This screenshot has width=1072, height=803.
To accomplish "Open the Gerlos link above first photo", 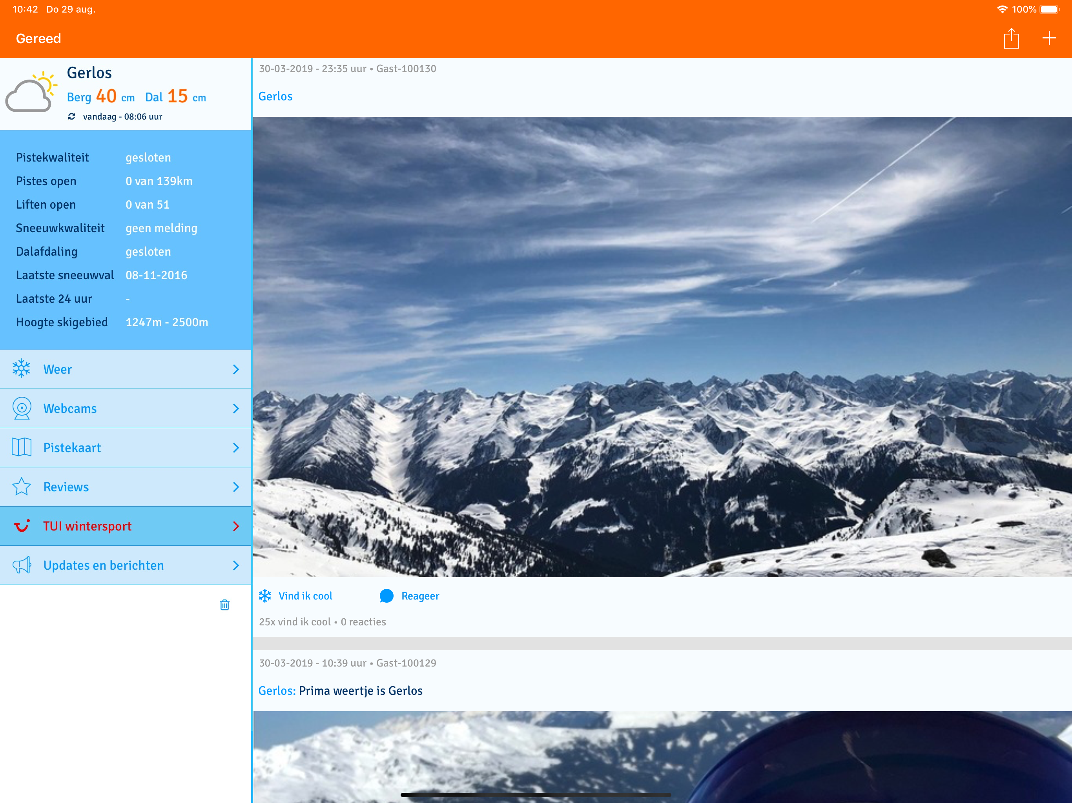I will tap(275, 96).
